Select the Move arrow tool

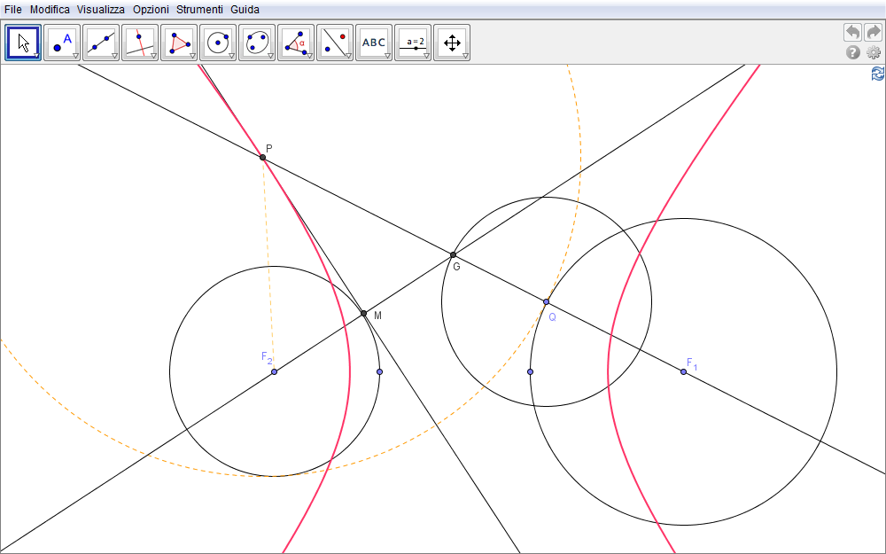(x=23, y=42)
